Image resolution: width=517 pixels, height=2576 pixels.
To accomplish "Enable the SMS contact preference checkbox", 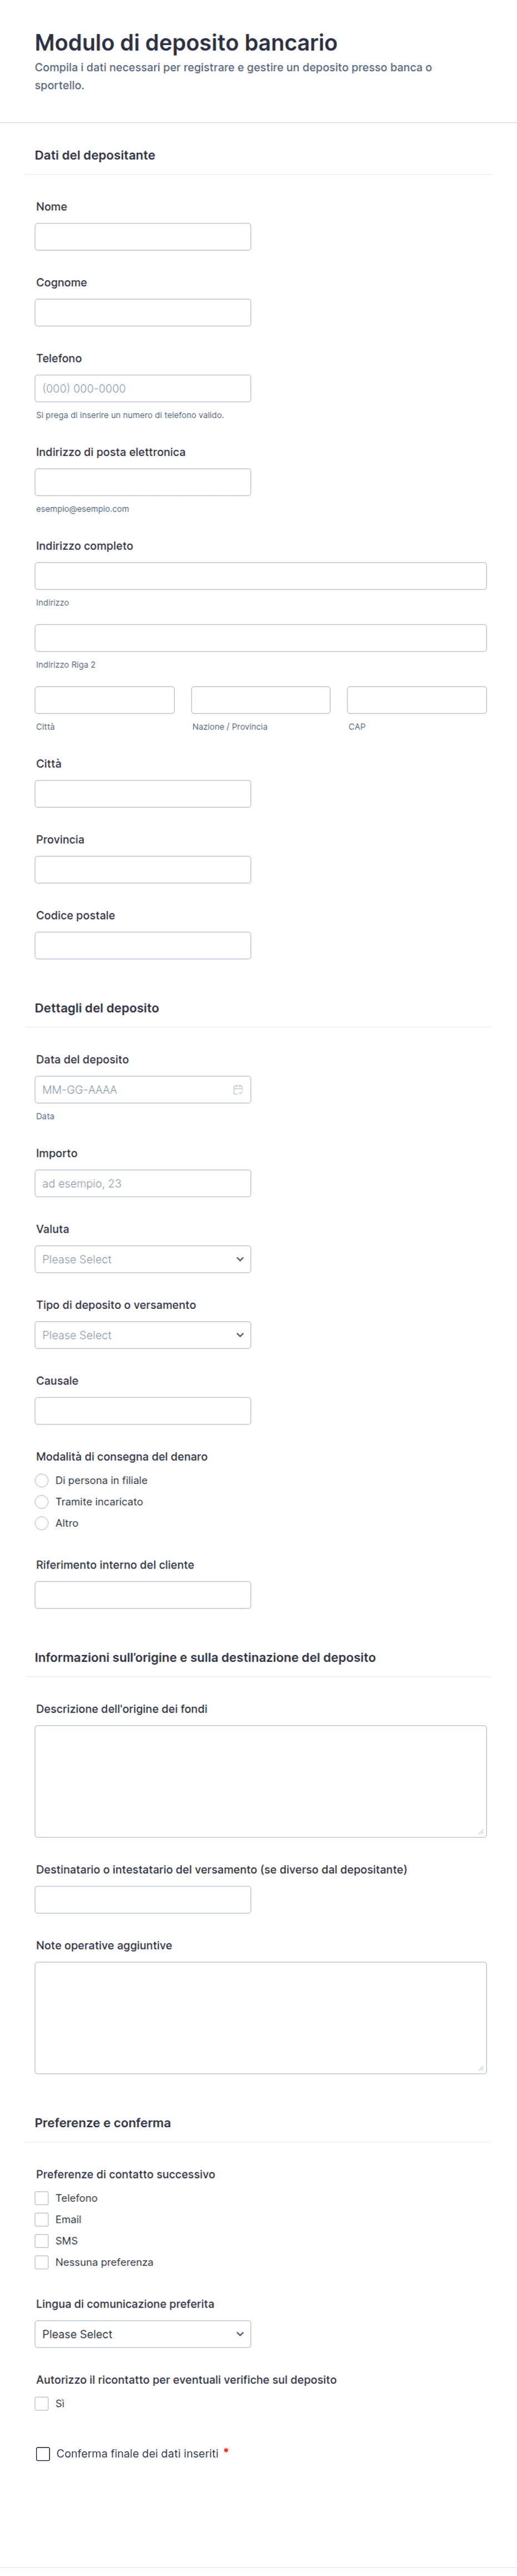I will click(x=42, y=2241).
